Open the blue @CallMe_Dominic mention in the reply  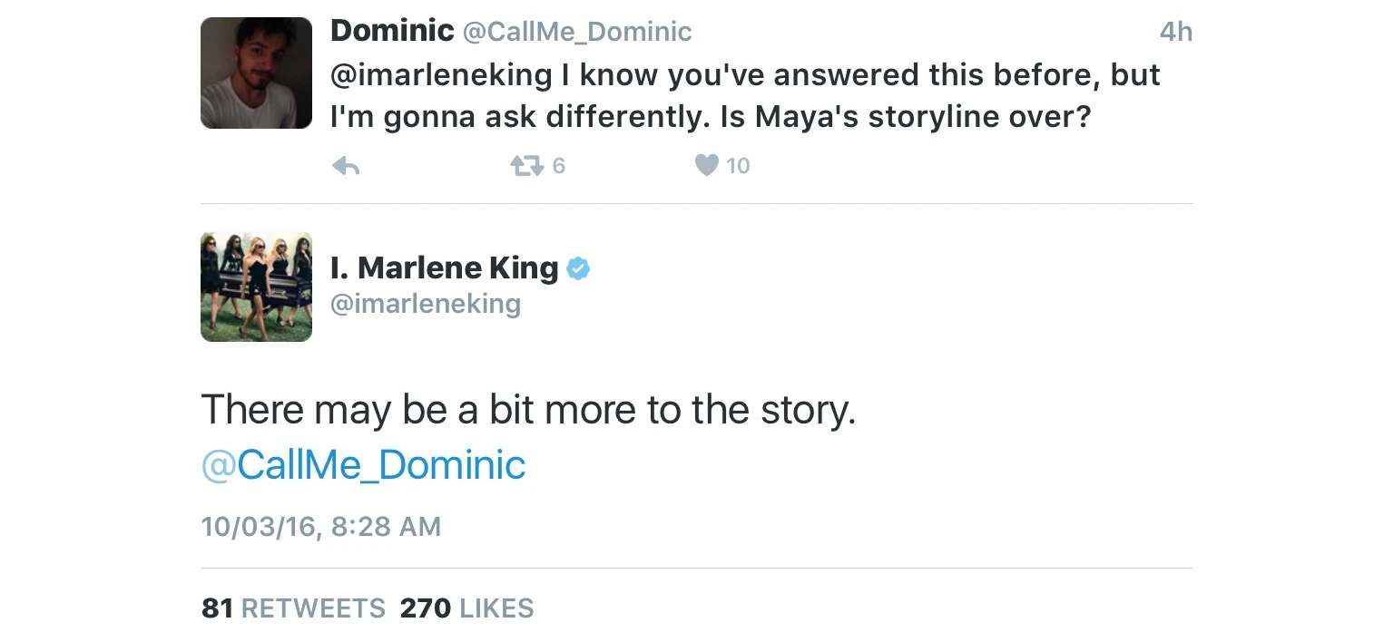pos(363,465)
